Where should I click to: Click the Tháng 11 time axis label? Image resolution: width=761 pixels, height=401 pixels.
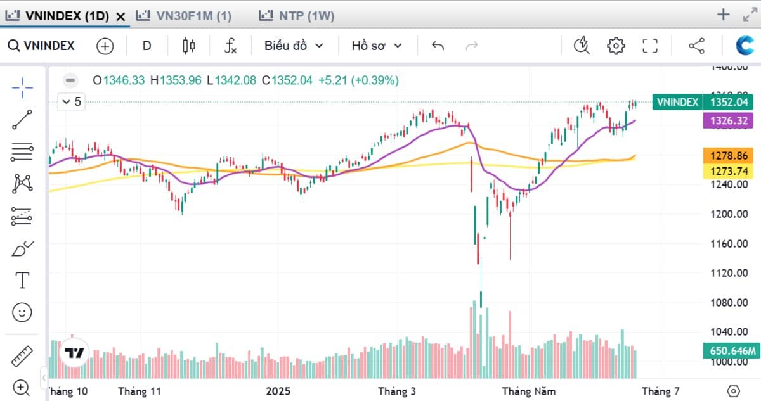pos(140,391)
